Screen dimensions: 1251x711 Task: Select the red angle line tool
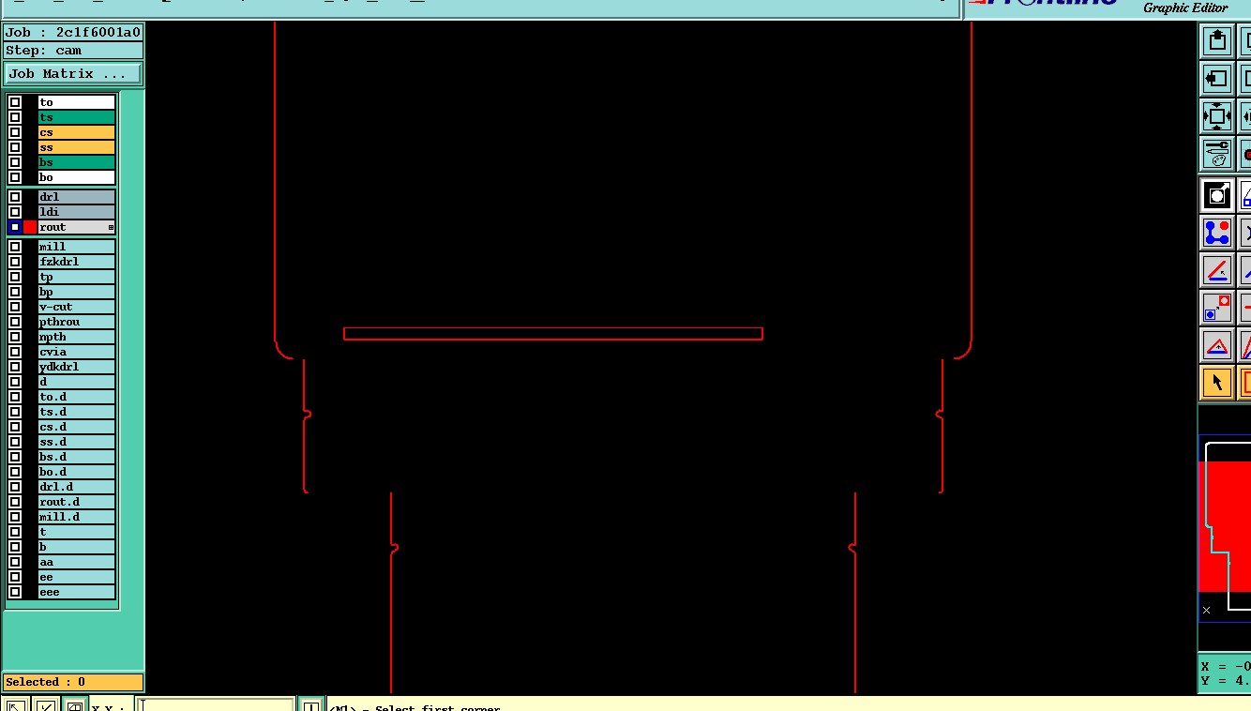point(1216,270)
